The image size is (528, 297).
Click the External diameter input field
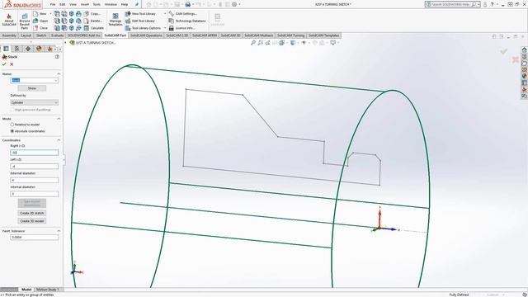point(35,180)
